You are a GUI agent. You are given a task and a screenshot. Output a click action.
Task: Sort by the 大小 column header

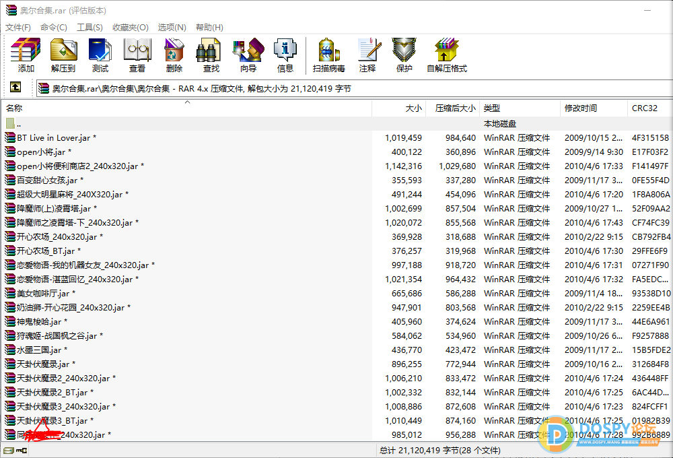(x=398, y=108)
